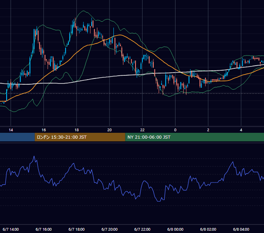264x233 pixels.
Task: Click the blue session bar before ロンドン
Action: [x=17, y=137]
